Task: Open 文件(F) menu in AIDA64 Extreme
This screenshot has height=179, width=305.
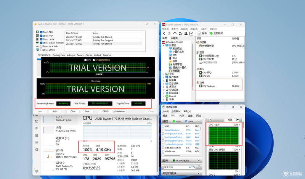Action: pos(165,29)
